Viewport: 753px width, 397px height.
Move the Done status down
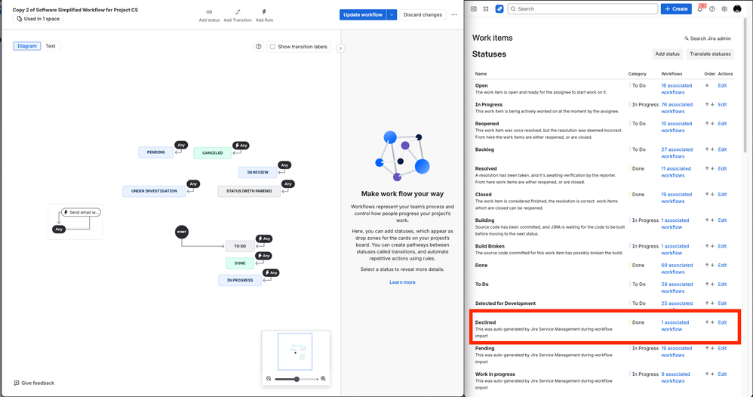pyautogui.click(x=713, y=266)
